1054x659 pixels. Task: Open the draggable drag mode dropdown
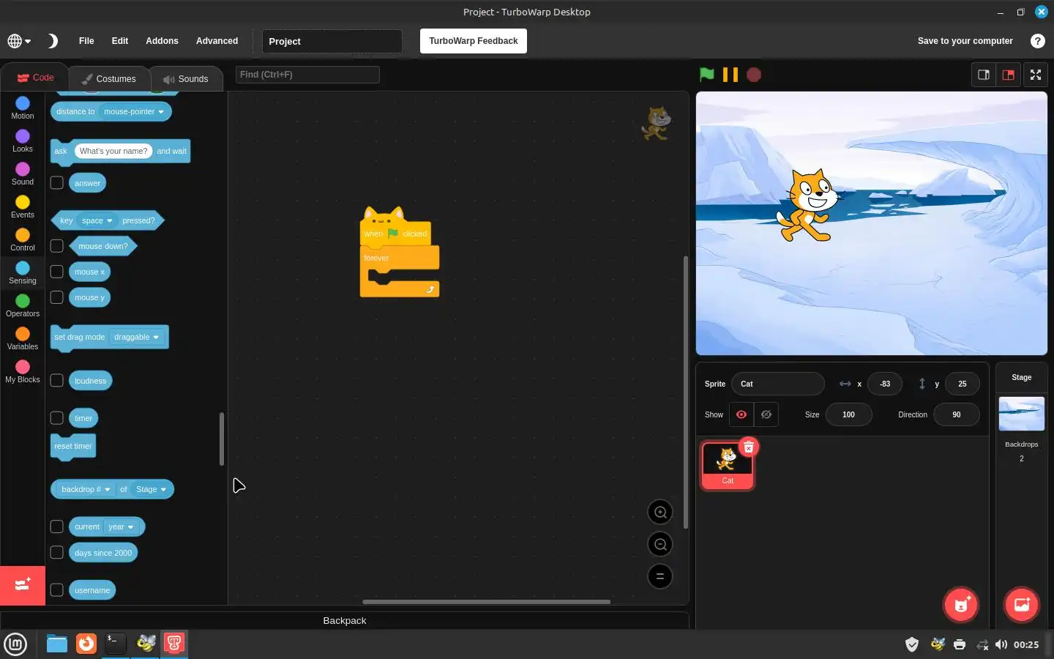click(x=137, y=337)
